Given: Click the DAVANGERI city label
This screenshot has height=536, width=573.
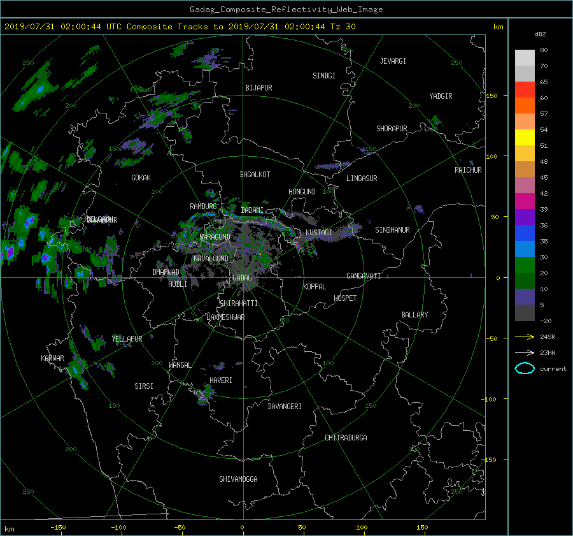Looking at the screenshot, I should click(x=285, y=407).
